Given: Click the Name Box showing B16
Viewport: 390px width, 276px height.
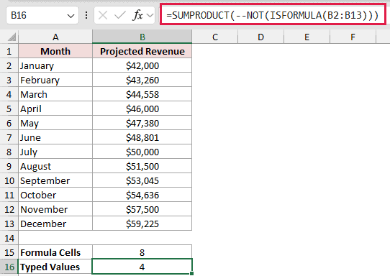Looking at the screenshot, I should pos(42,15).
